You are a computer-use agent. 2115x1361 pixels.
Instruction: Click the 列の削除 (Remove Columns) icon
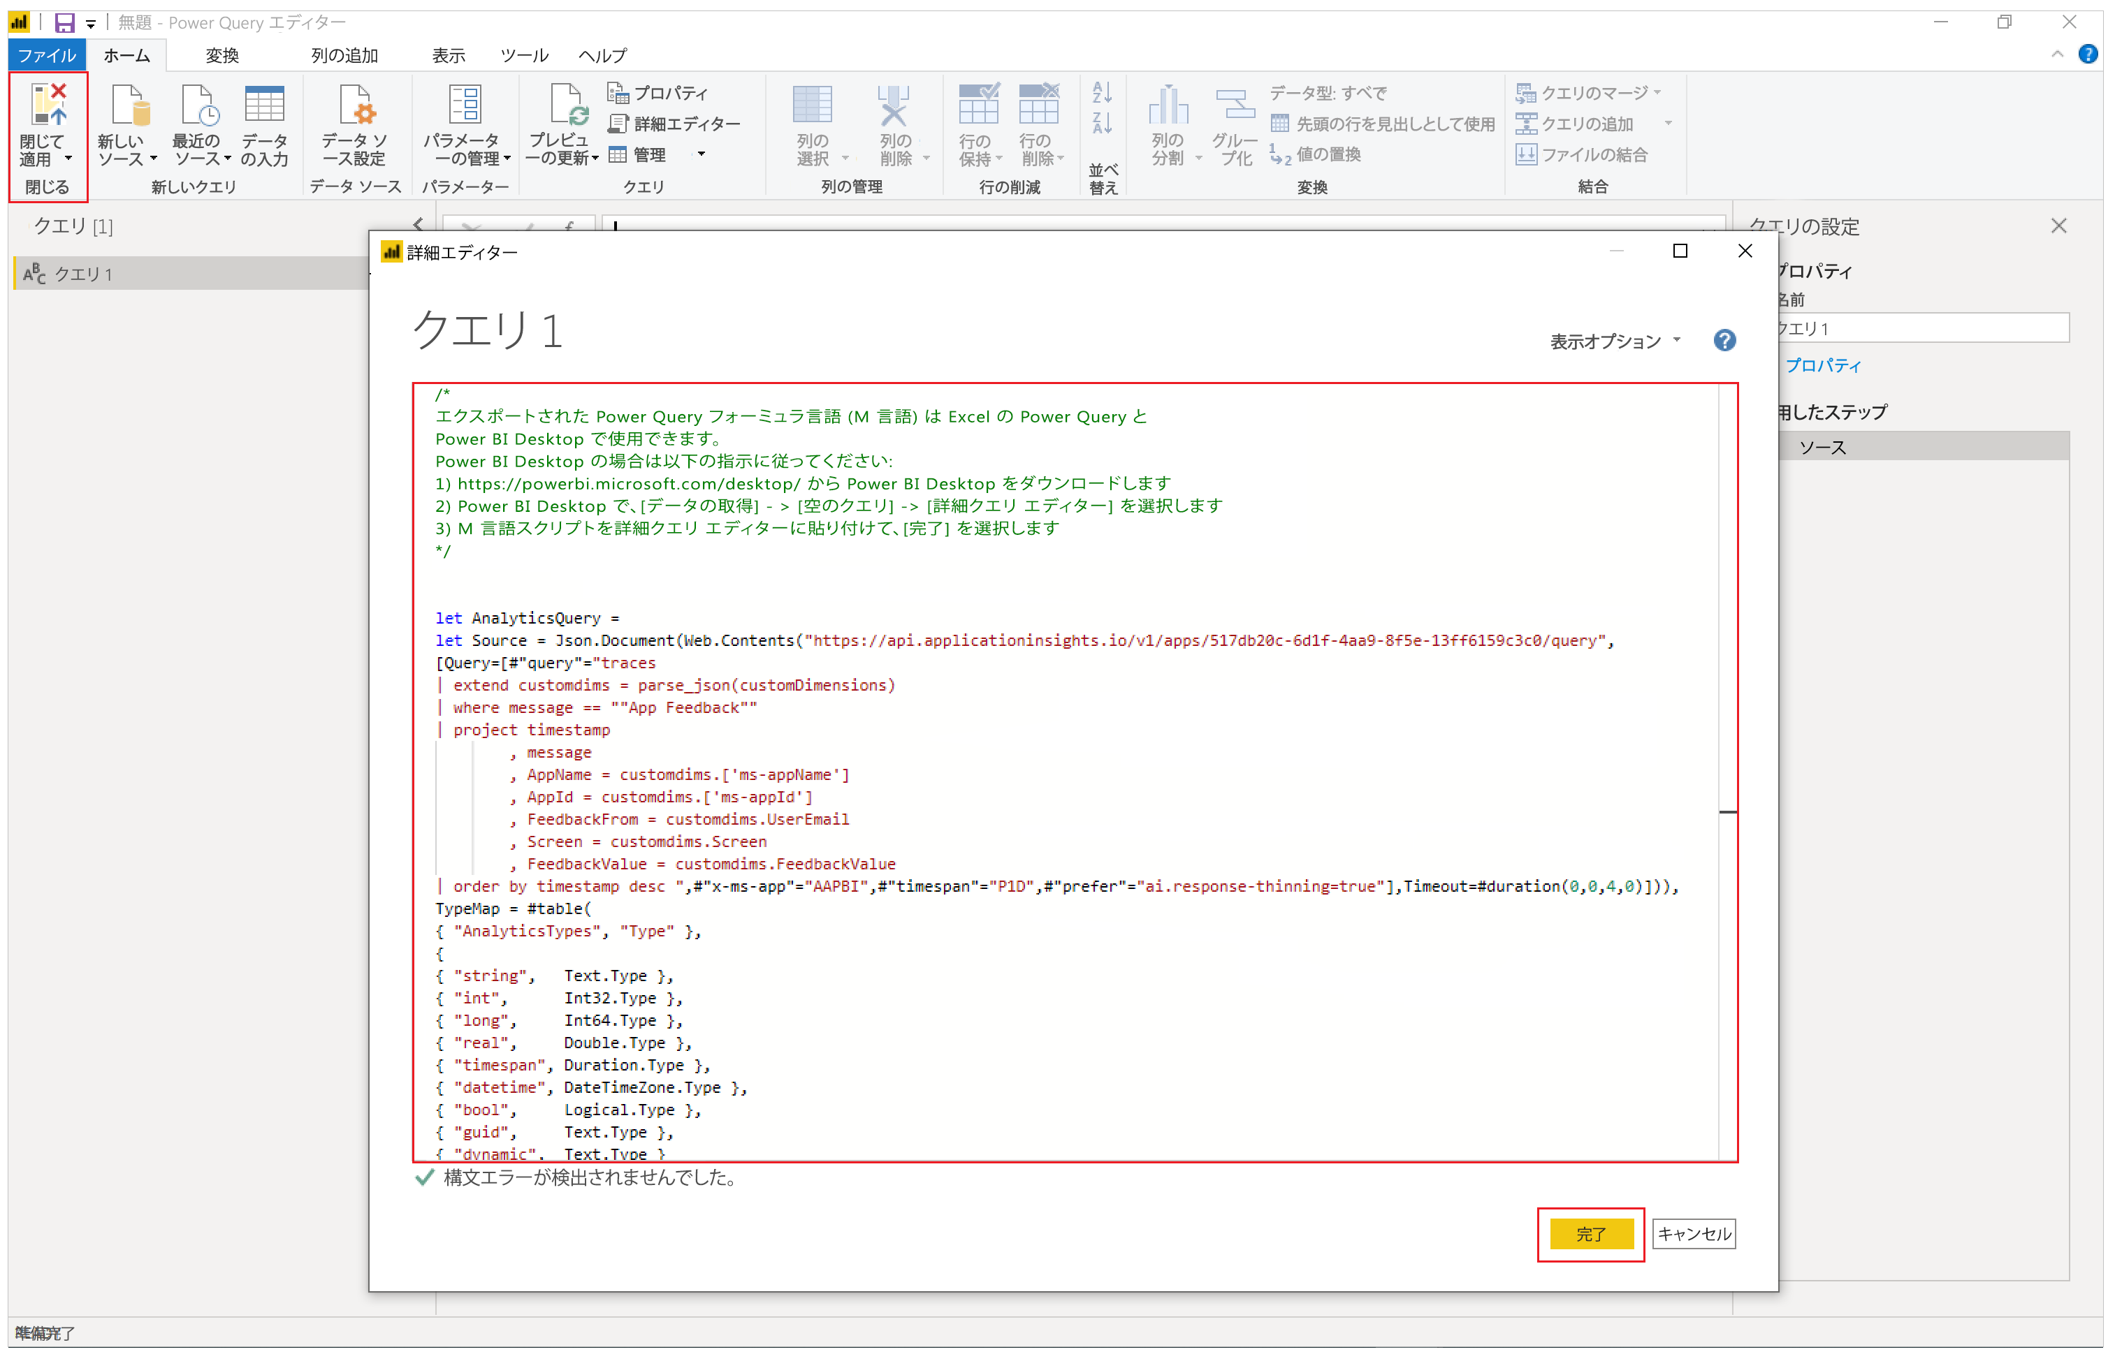893,104
